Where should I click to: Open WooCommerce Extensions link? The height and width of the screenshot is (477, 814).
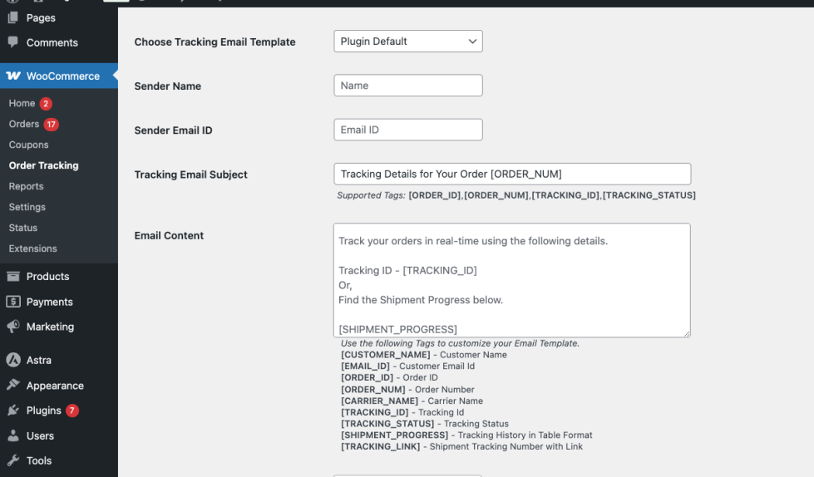coord(32,248)
